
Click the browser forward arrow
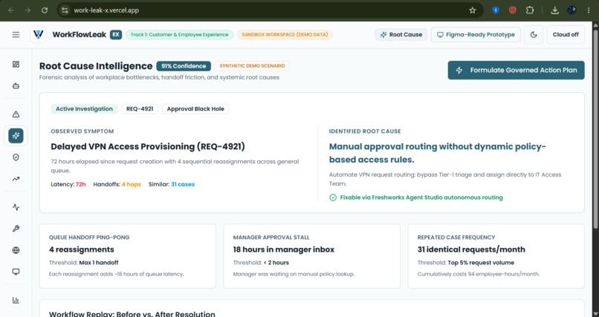pos(27,10)
